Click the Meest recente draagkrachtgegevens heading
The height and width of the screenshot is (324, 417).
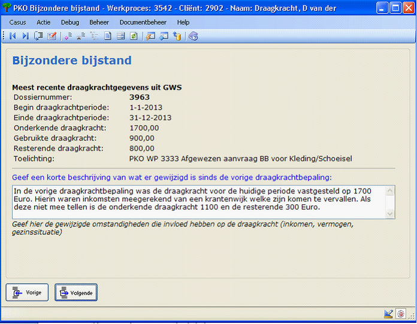point(97,87)
